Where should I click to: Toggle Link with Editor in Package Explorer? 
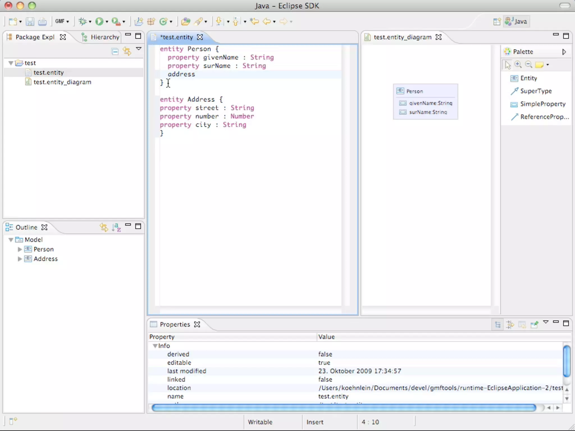(127, 51)
